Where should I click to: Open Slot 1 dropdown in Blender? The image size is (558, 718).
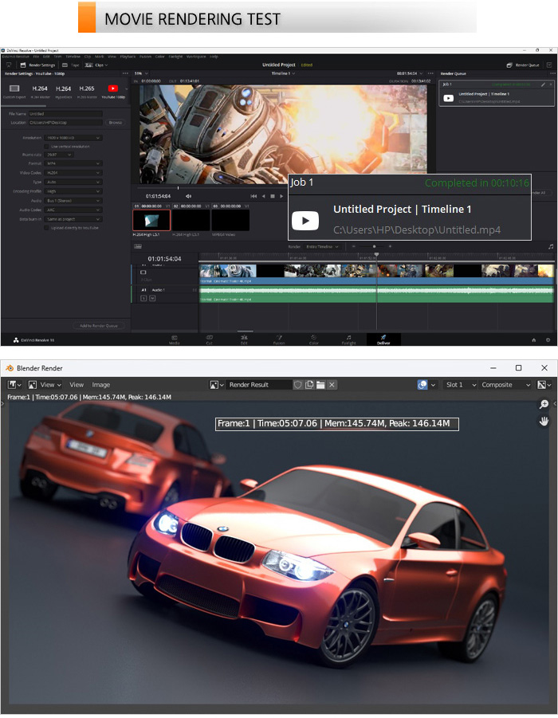pos(461,385)
